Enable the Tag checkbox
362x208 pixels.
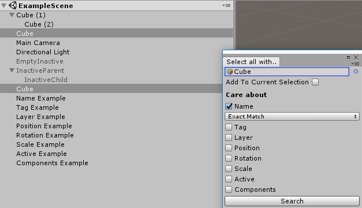coord(229,127)
